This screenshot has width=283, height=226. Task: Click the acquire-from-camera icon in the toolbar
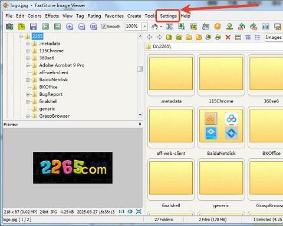(x=9, y=26)
